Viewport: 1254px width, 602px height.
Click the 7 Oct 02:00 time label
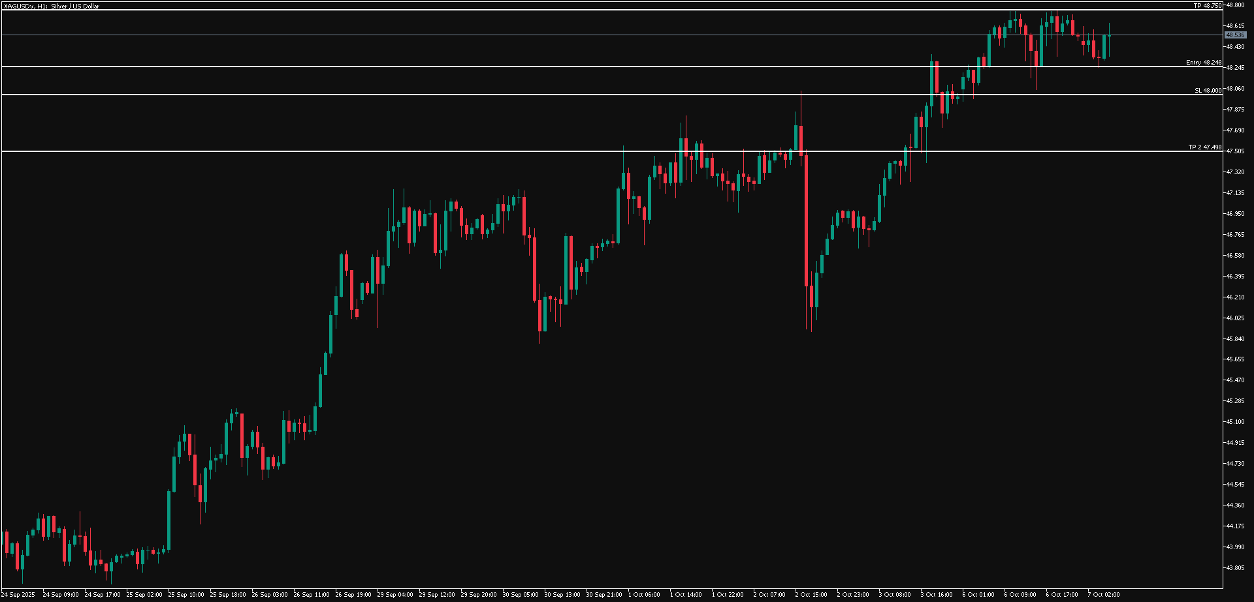[x=1104, y=595]
